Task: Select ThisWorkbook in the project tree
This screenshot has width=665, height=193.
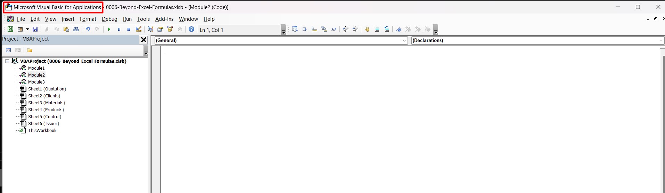Action: pyautogui.click(x=42, y=131)
